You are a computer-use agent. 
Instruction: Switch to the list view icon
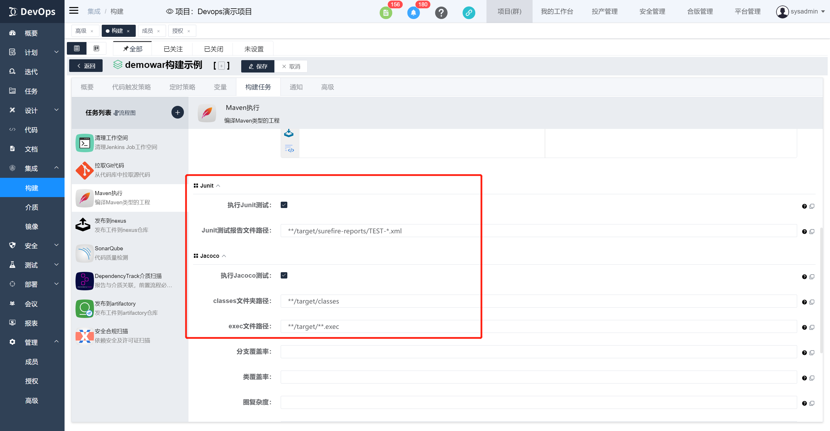pos(77,49)
